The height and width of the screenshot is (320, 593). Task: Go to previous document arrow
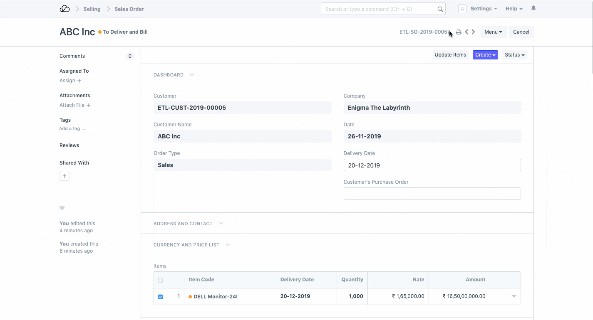click(x=466, y=32)
